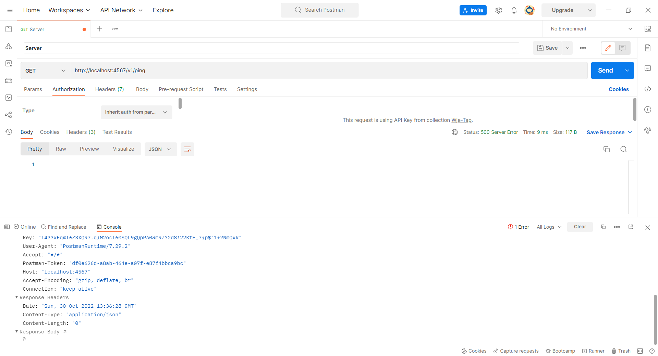Send the ping request
The width and height of the screenshot is (658, 356).
pyautogui.click(x=605, y=71)
